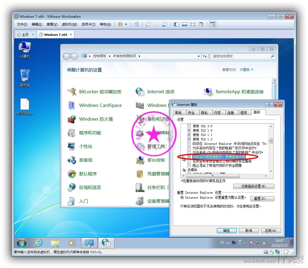
Task: Uncheck the 使用 TLS 1.0 checkbox
Action: click(x=189, y=130)
